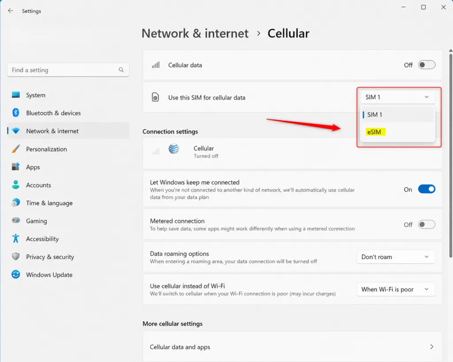
Task: Open the Cellular Turned off connection entry
Action: tap(292, 153)
